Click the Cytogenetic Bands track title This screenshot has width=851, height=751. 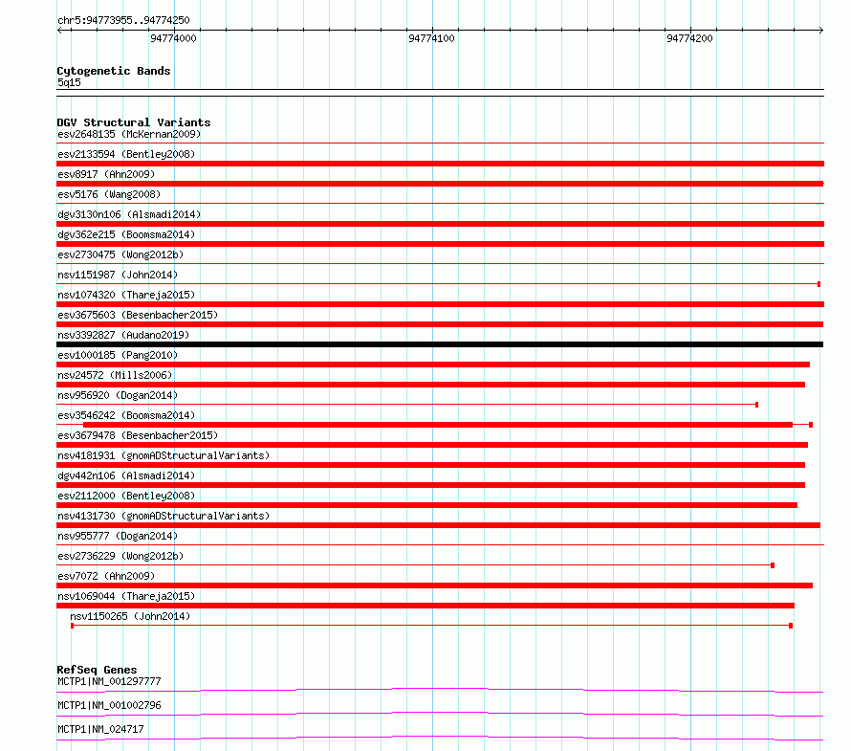pos(114,71)
